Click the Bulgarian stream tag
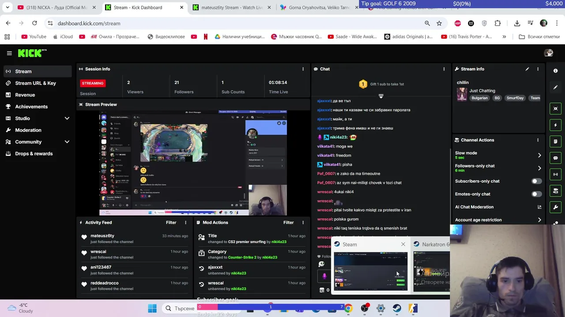 tap(479, 98)
